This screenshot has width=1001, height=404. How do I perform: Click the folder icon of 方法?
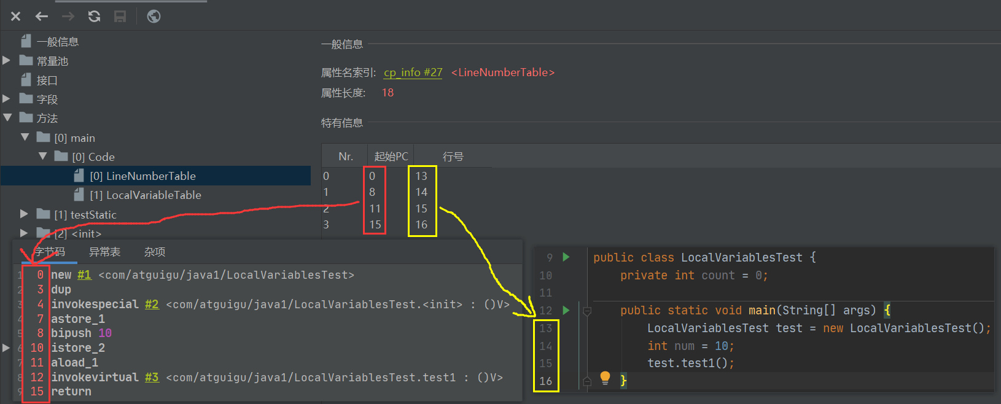(26, 117)
